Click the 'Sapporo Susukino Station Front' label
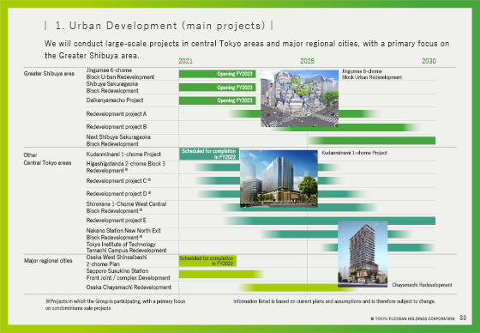This screenshot has width=480, height=333. [x=128, y=275]
